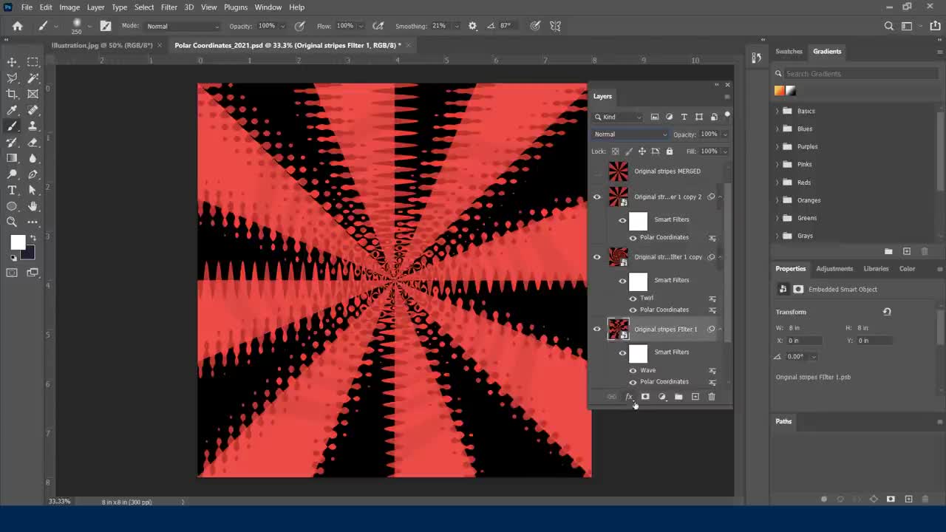The height and width of the screenshot is (532, 946).
Task: Expand the Basics gradient folder
Action: pos(777,111)
